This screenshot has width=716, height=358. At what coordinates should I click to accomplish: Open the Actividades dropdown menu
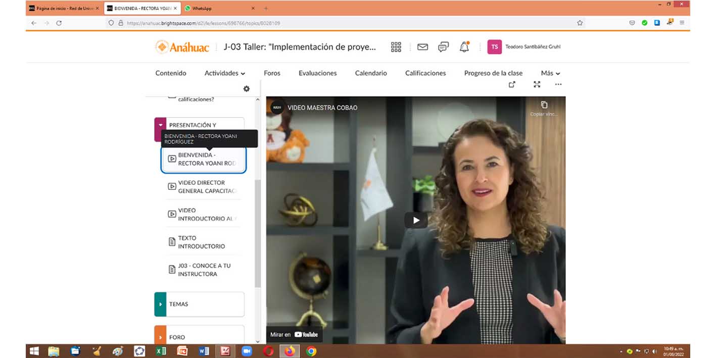(225, 73)
